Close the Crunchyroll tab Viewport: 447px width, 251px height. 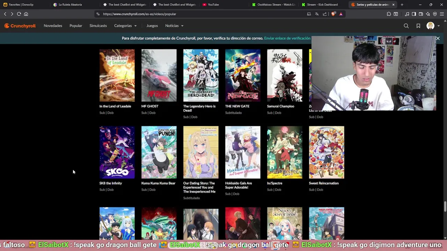point(393,5)
